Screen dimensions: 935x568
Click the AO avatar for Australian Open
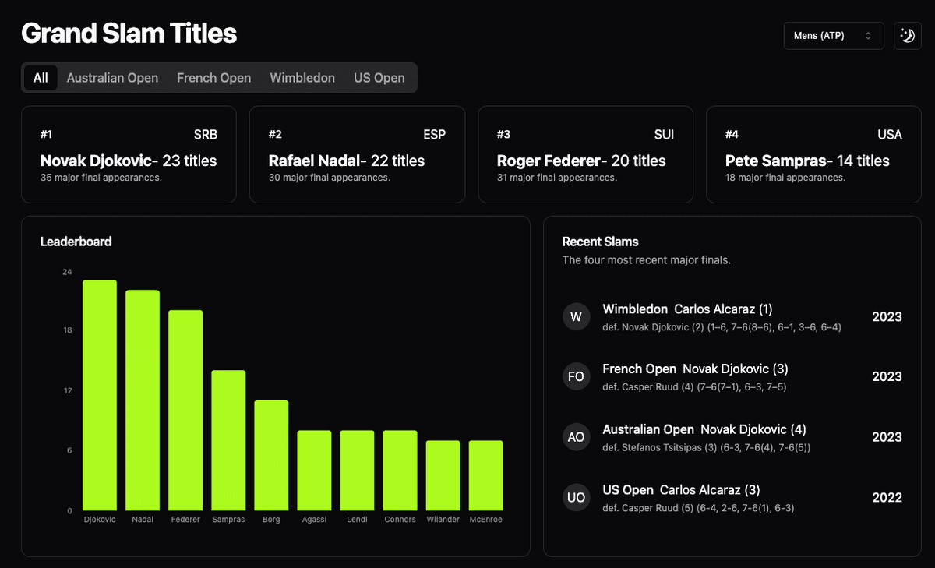pos(576,437)
